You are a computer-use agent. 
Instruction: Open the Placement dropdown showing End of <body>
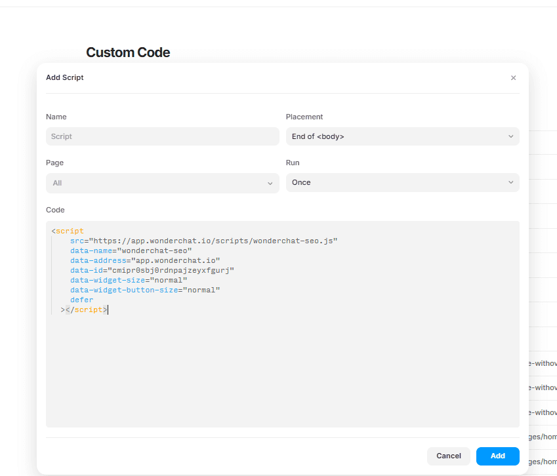(402, 136)
